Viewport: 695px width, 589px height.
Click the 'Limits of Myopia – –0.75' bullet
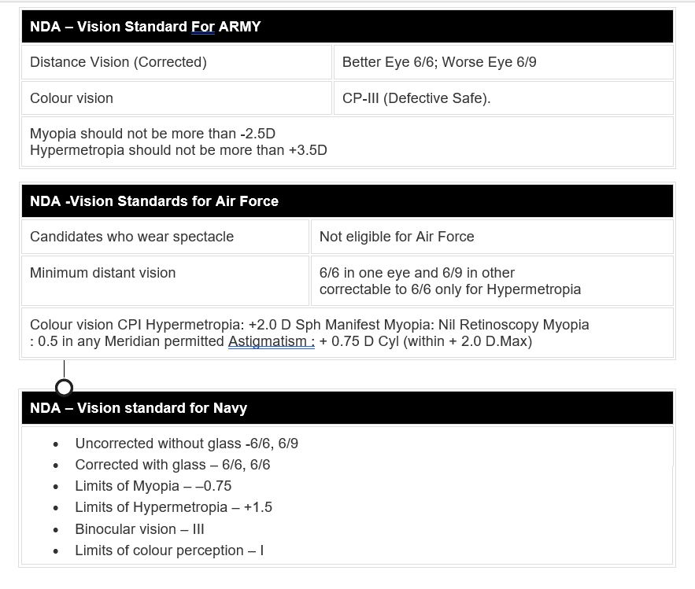click(153, 486)
